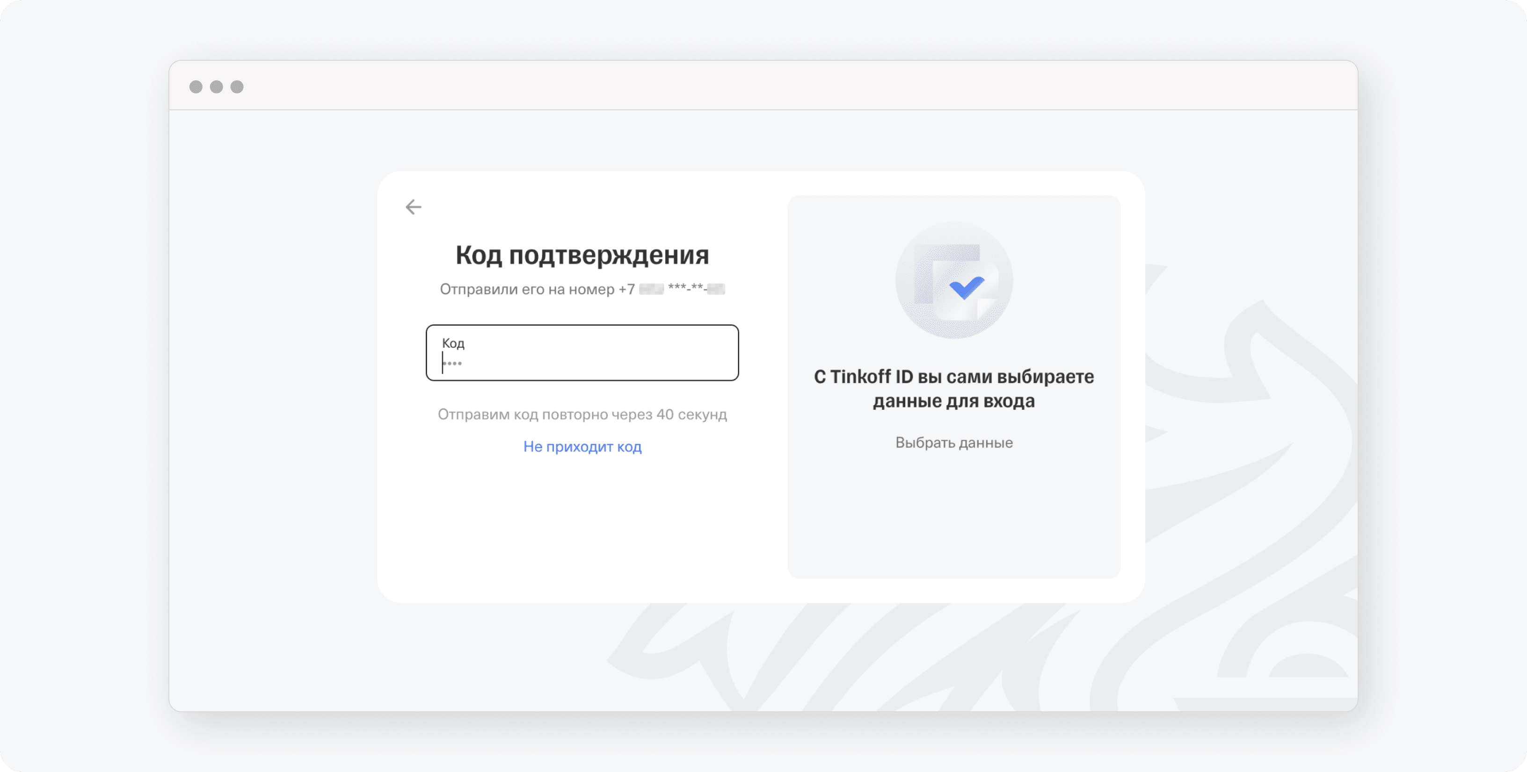Screen dimensions: 1527x772
Task: Click 'Выбрать данные' button
Action: 953,441
